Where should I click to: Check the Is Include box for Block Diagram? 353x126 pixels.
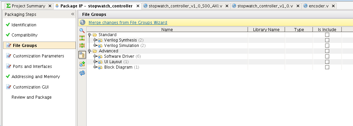[x=327, y=67]
